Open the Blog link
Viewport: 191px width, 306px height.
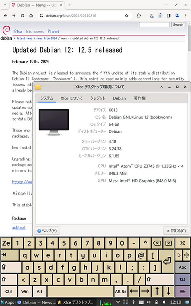coord(18,31)
